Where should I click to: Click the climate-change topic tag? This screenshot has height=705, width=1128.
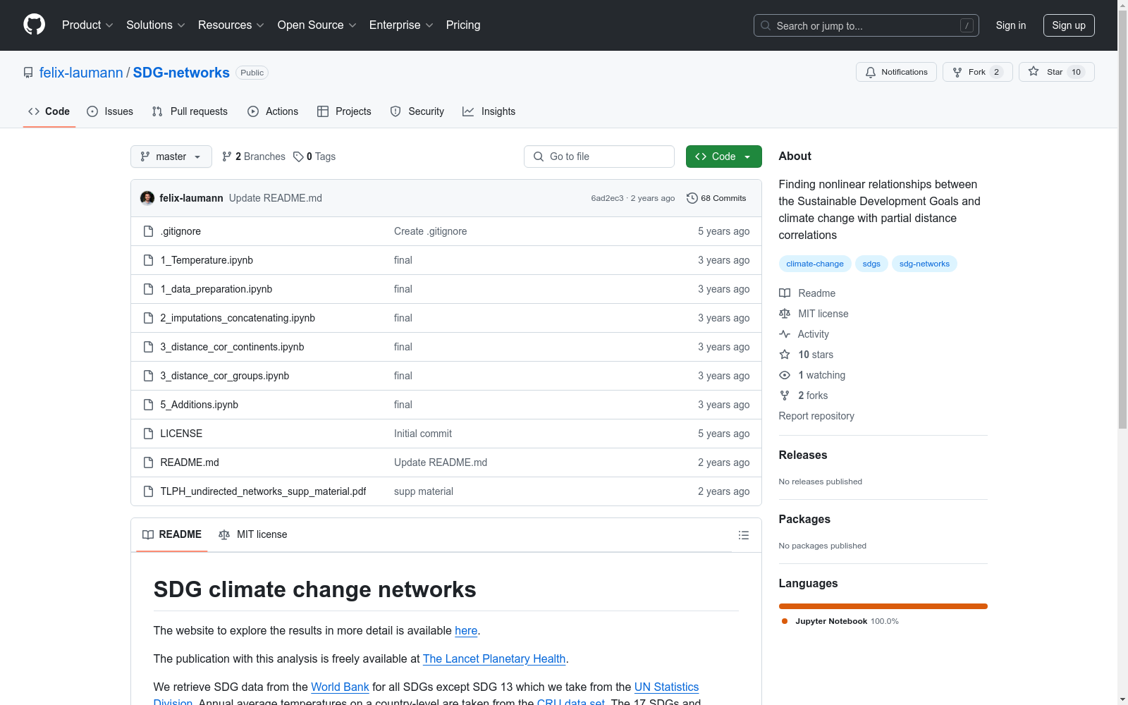(x=815, y=264)
